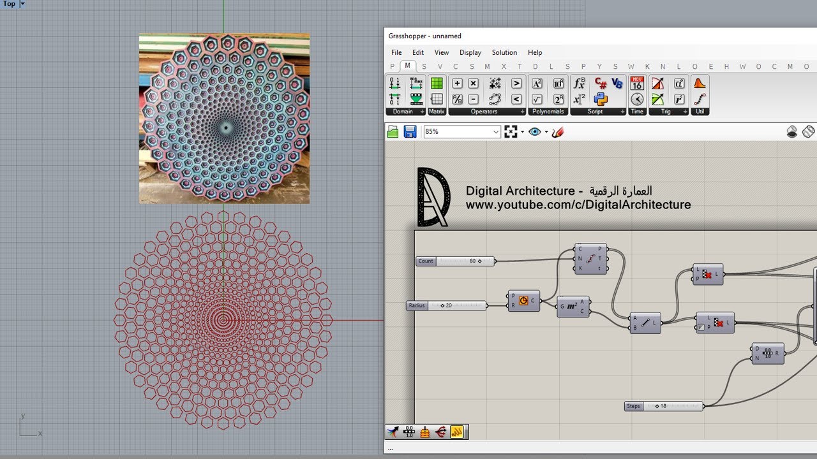Viewport: 817px width, 459px height.
Task: Click the Steps number slider
Action: click(664, 406)
